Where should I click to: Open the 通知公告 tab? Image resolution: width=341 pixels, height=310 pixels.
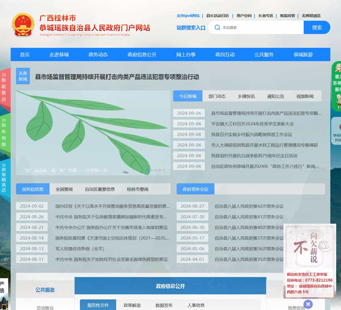pyautogui.click(x=275, y=96)
